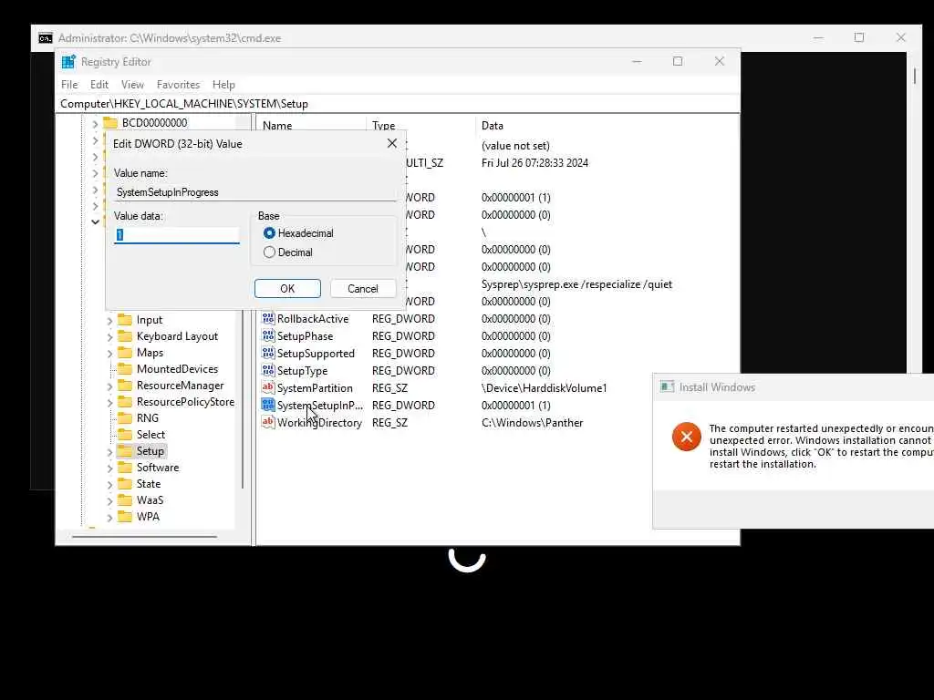Viewport: 934px width, 700px height.
Task: Select the Keyboard Layout folder icon
Action: (x=124, y=336)
